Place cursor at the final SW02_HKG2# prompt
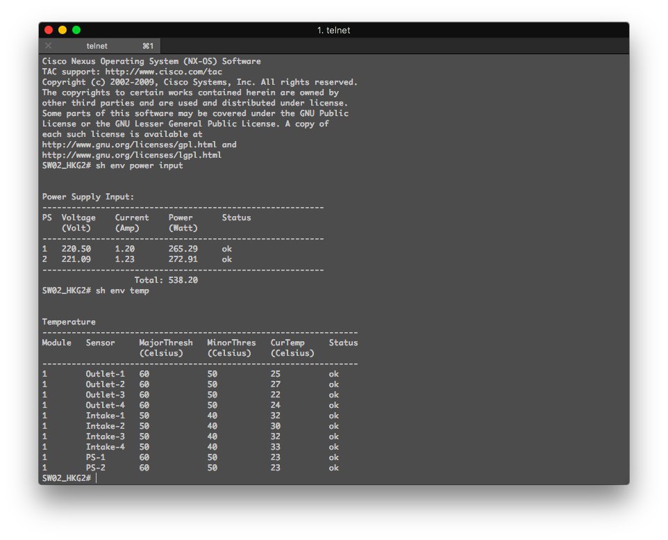668x540 pixels. click(97, 478)
